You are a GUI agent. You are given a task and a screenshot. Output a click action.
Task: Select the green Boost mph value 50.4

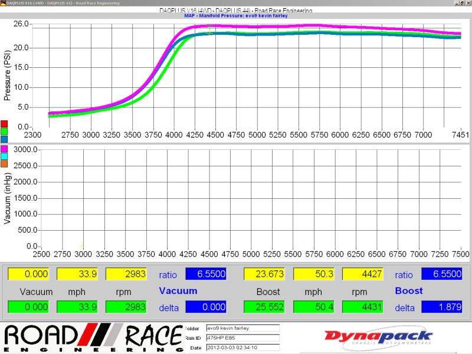(x=314, y=307)
